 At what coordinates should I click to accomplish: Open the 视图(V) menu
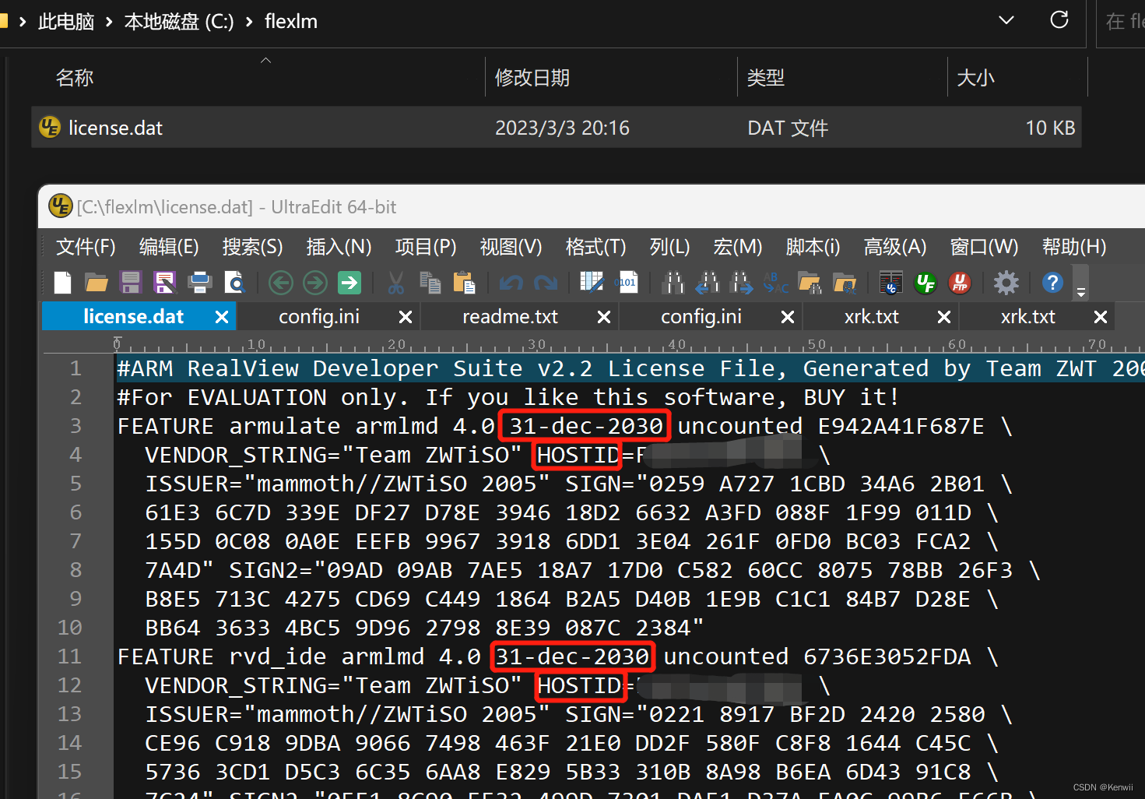coord(511,247)
